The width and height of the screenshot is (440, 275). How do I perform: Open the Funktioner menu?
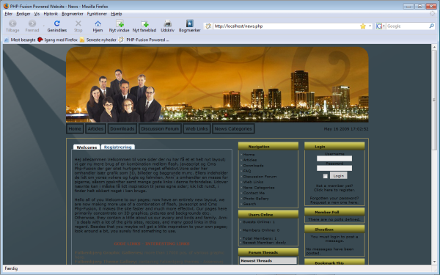click(x=97, y=14)
